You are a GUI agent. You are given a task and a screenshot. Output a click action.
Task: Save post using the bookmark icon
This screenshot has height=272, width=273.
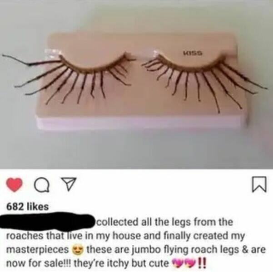(x=259, y=185)
